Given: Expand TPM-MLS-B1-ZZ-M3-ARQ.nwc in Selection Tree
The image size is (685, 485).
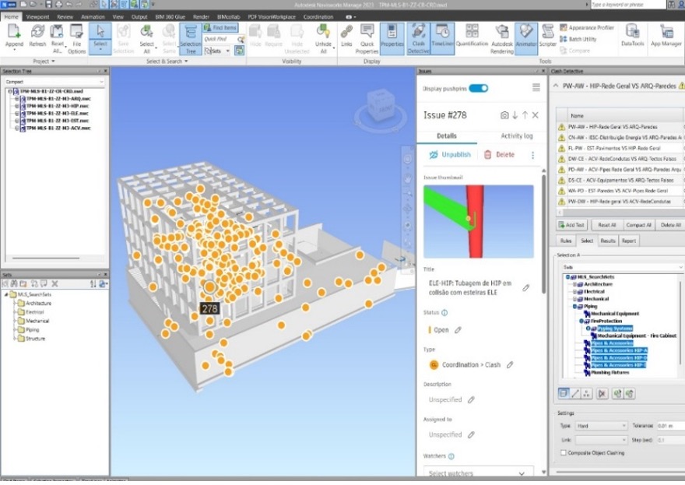Looking at the screenshot, I should [x=17, y=100].
